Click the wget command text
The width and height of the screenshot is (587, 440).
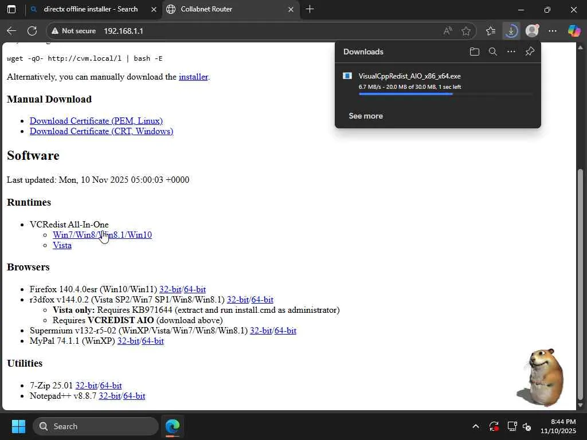pyautogui.click(x=85, y=58)
